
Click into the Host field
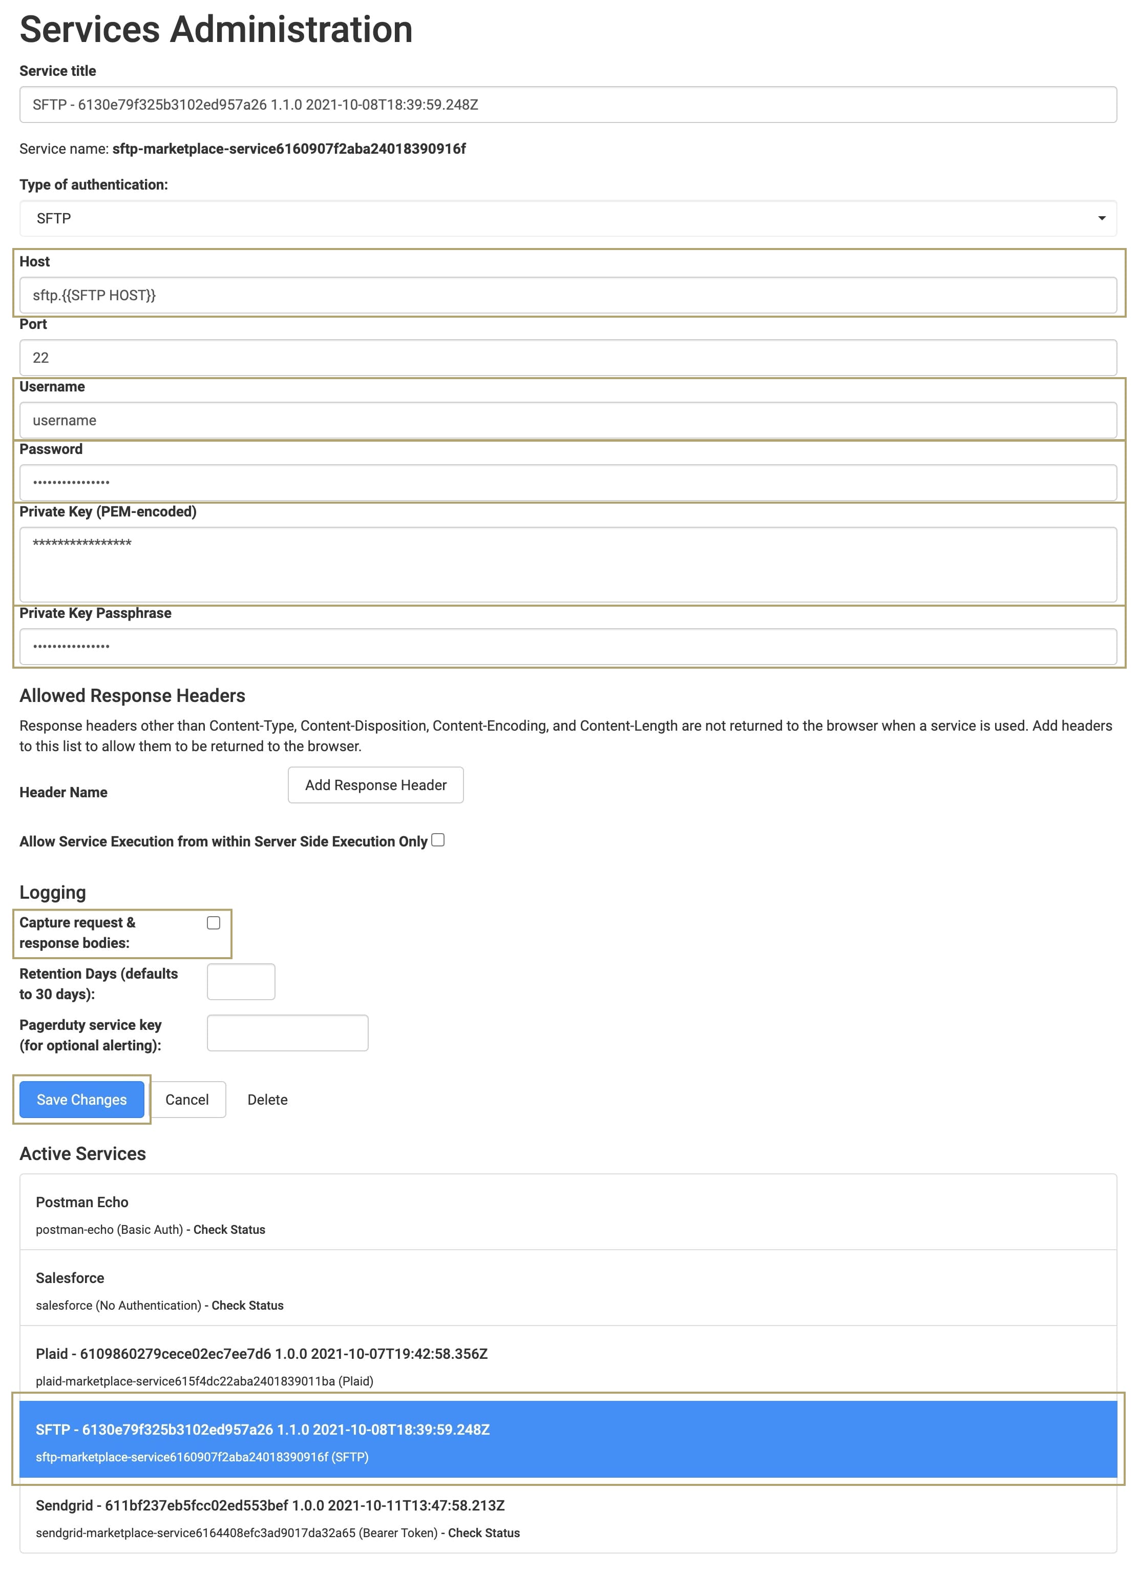click(568, 295)
